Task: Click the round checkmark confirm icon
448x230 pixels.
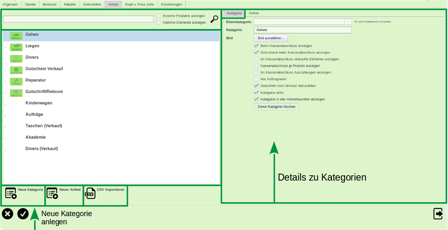Action: (23, 214)
